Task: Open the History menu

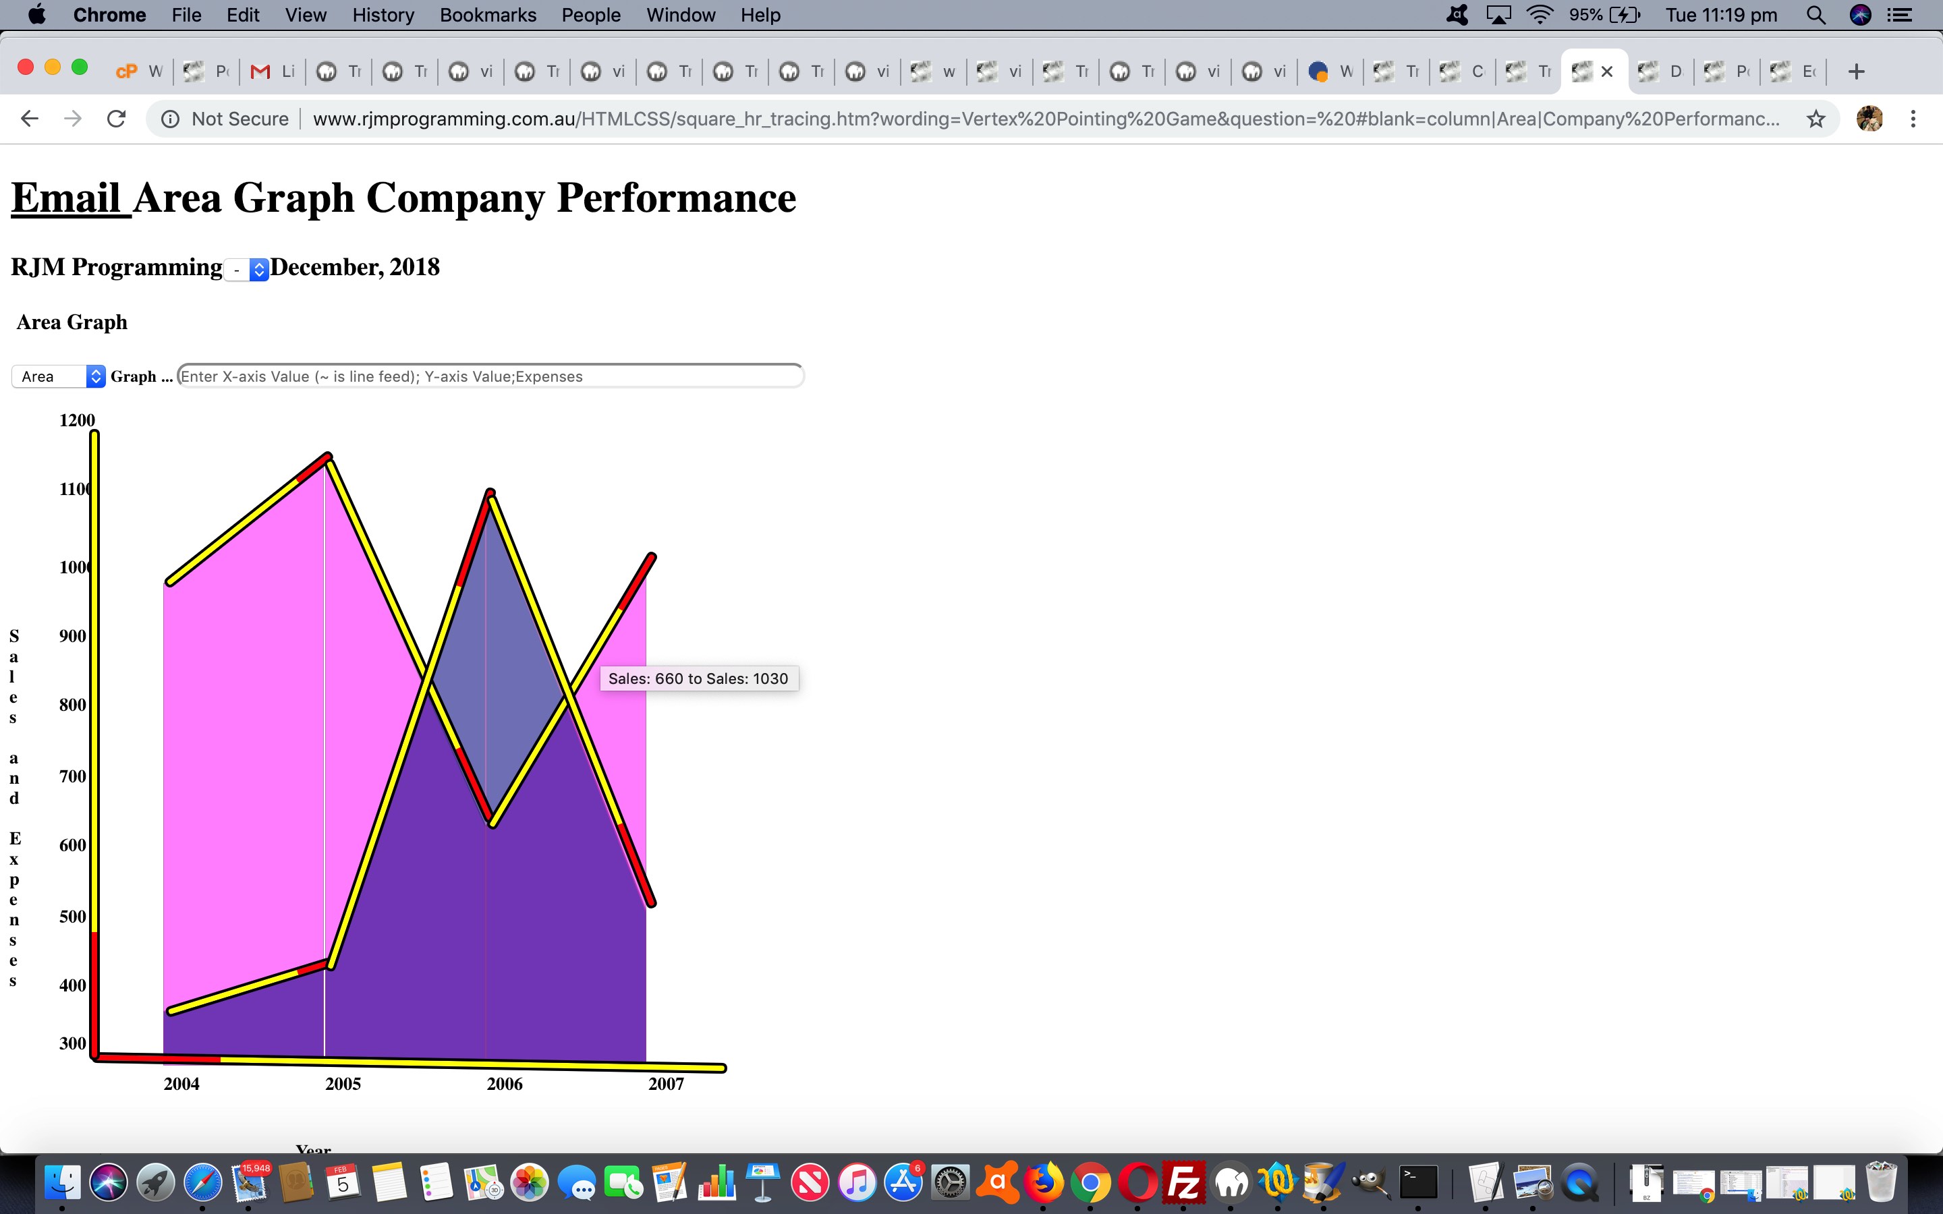Action: coord(383,14)
